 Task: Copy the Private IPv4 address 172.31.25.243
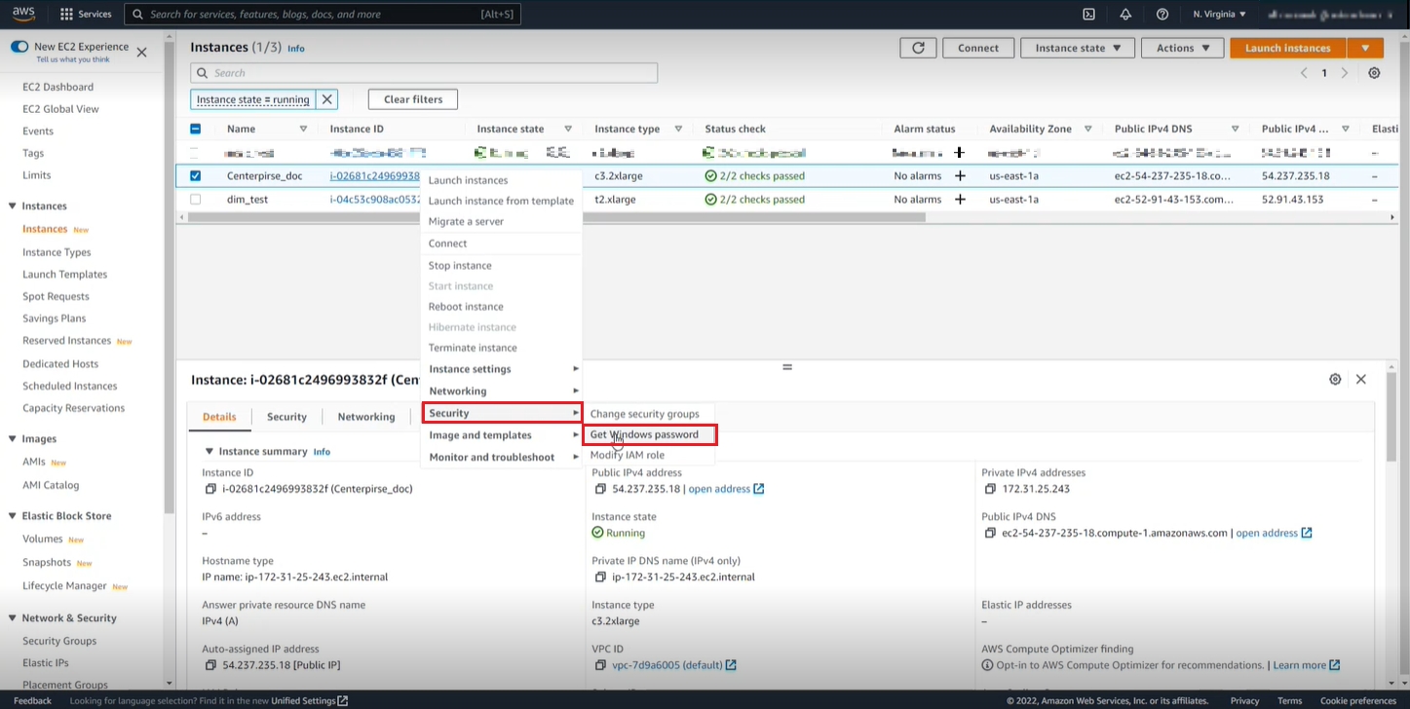pyautogui.click(x=990, y=489)
